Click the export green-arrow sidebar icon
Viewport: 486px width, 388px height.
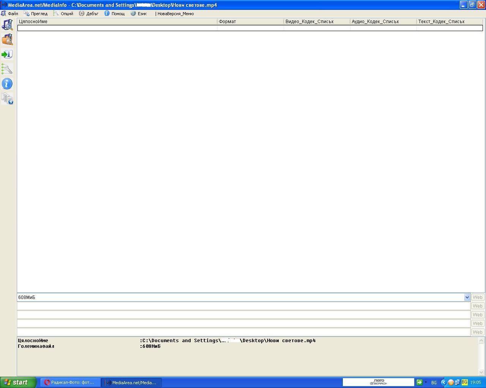click(7, 54)
